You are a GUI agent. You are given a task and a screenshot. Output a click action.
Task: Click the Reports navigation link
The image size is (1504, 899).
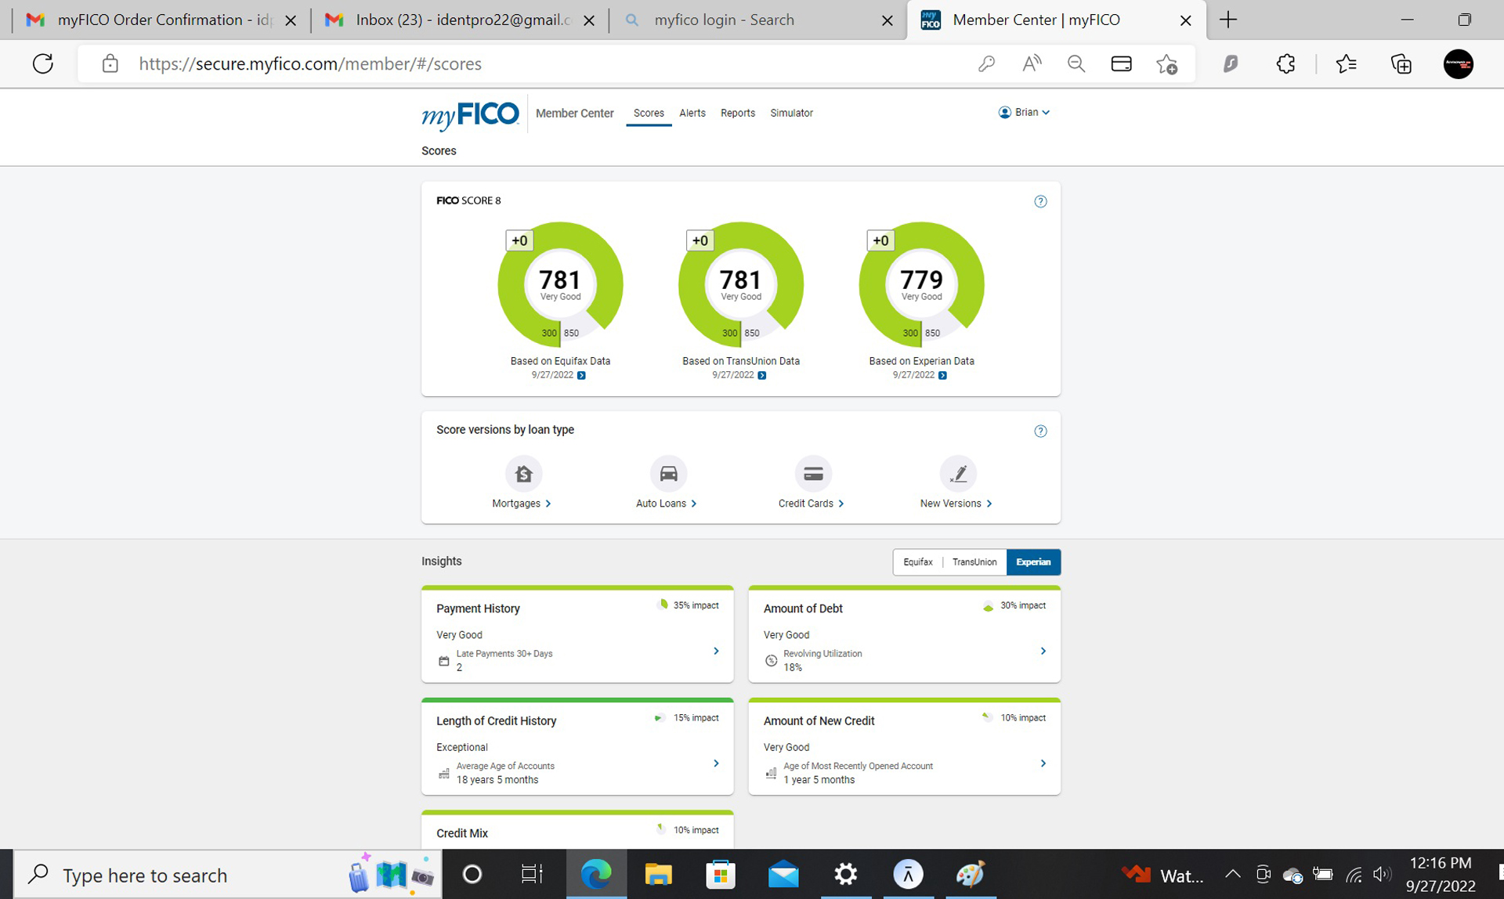tap(737, 114)
